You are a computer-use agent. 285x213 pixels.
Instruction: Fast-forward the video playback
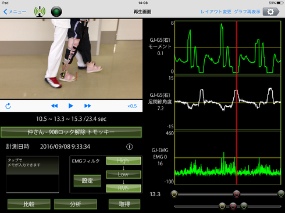click(88, 106)
